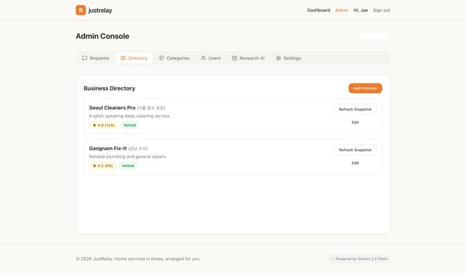Click the lightning bolt icon in the footer badge
Viewport: 466px width, 273px height.
coord(332,259)
